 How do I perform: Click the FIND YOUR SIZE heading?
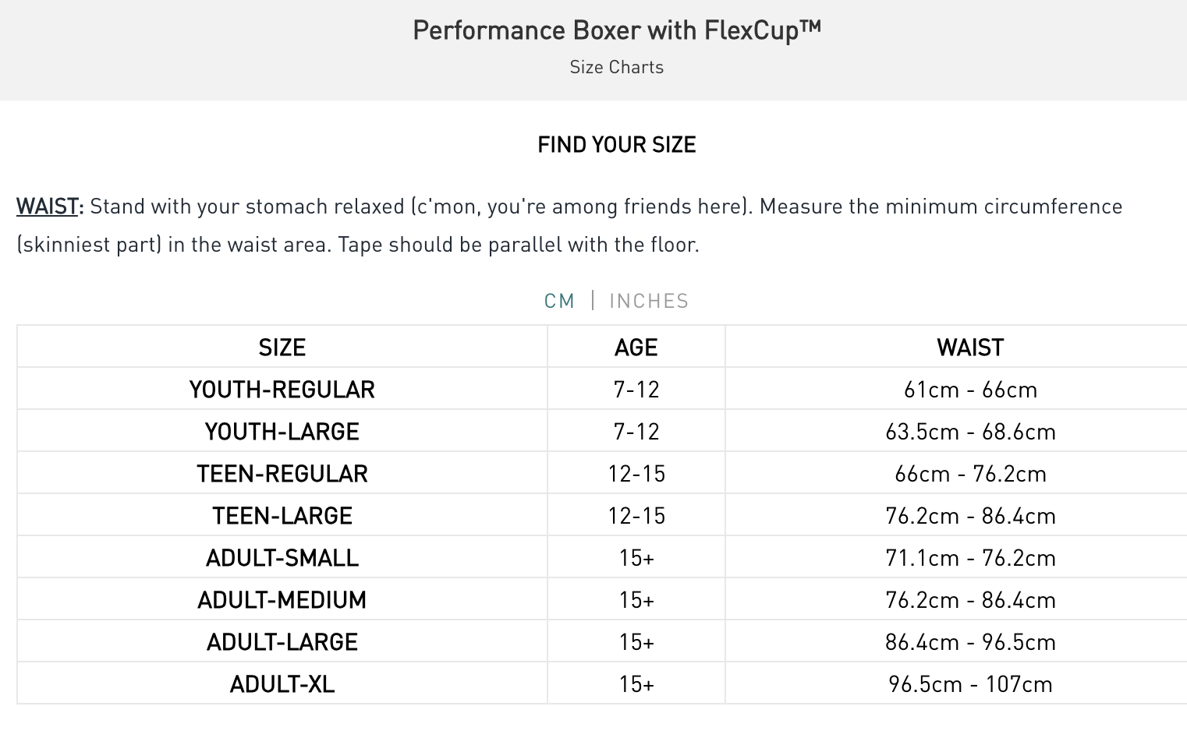coord(616,145)
